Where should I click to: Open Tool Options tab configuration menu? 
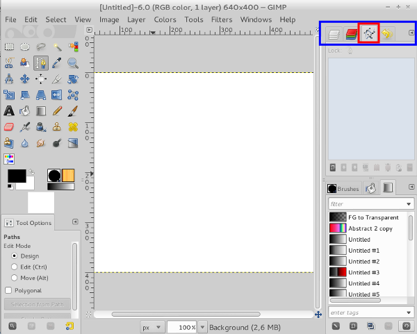coord(75,222)
